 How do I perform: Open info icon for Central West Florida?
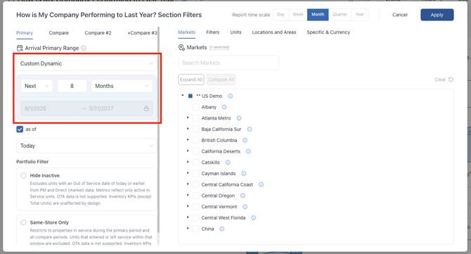[x=253, y=218]
